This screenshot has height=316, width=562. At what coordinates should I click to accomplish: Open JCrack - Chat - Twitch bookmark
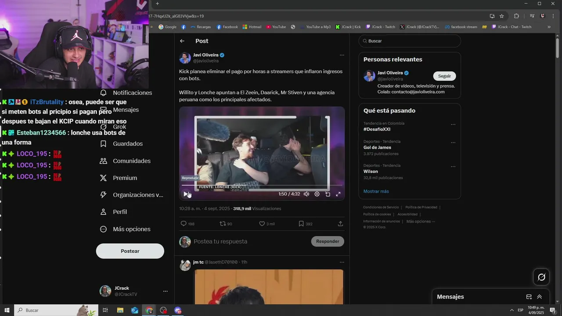[512, 27]
